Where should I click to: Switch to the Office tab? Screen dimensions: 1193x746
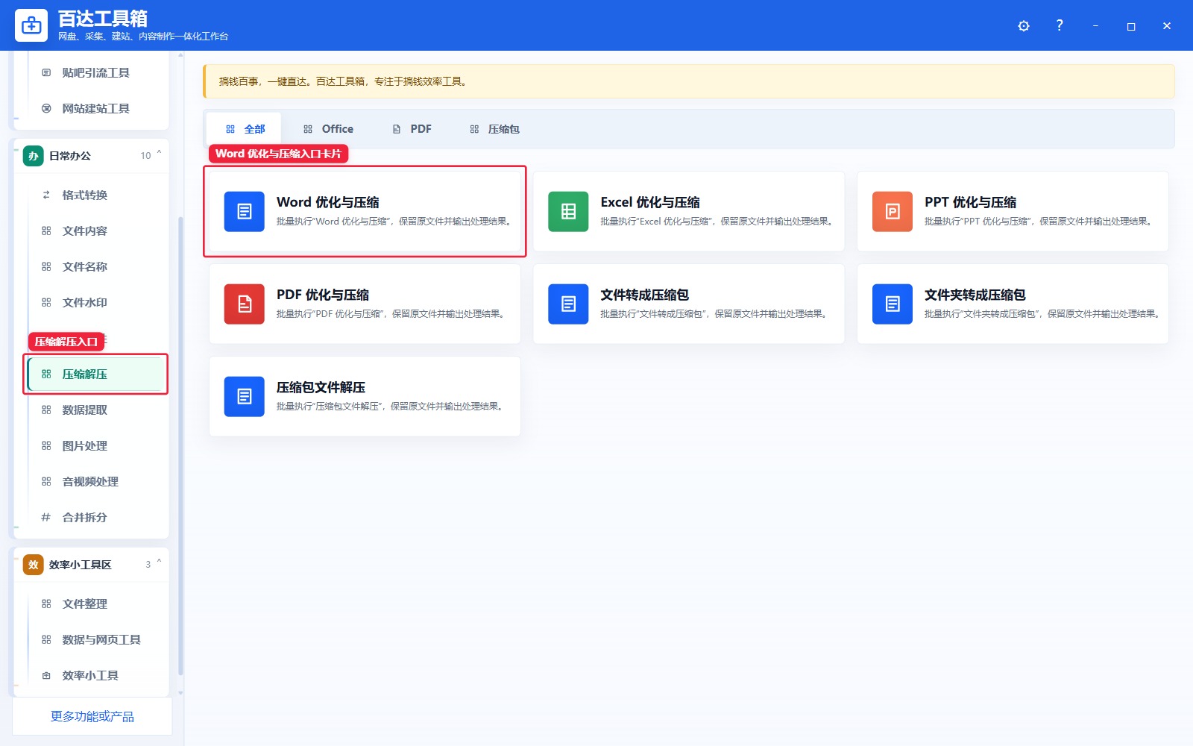click(328, 129)
